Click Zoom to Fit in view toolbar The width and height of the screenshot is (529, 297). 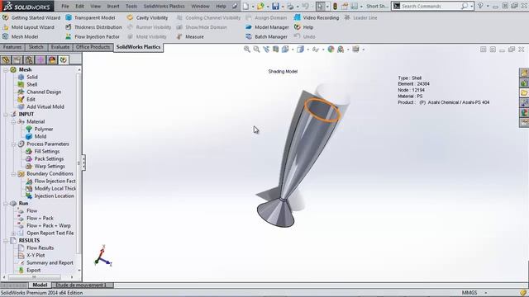[247, 49]
